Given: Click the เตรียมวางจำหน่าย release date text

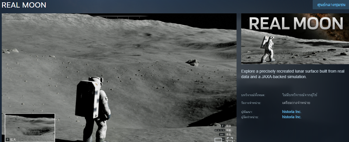Looking at the screenshot, I should (x=296, y=103).
